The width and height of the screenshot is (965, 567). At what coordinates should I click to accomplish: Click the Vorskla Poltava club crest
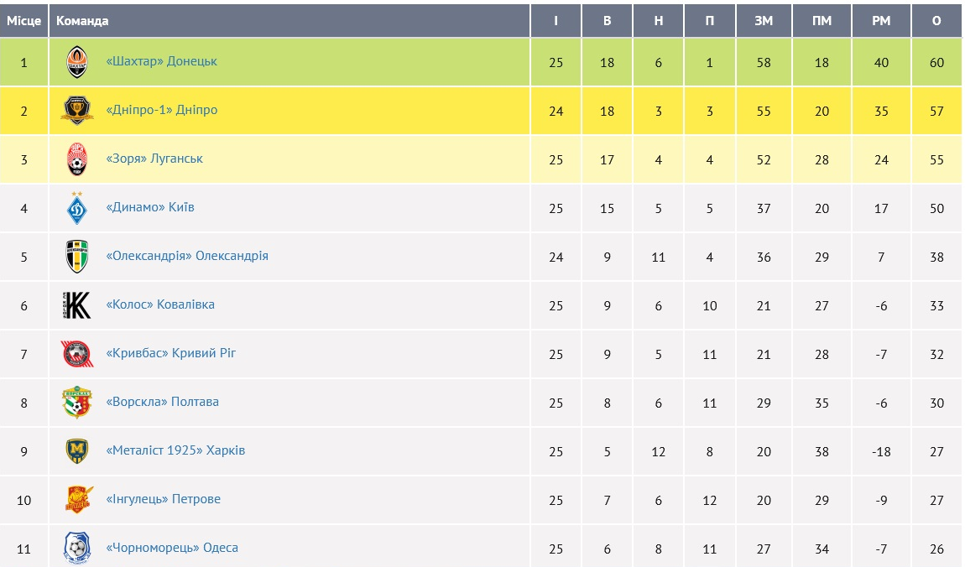(77, 403)
